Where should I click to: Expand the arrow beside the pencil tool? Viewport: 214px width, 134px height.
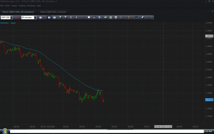pyautogui.click(x=125, y=17)
